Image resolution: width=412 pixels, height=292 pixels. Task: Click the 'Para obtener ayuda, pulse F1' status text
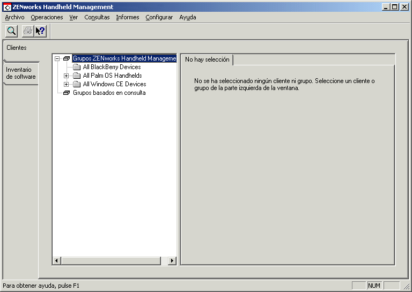41,286
